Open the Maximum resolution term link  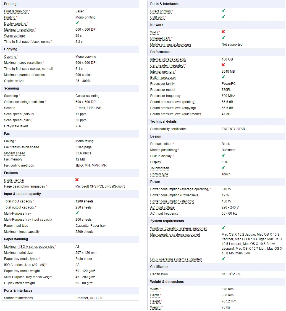pyautogui.click(x=19, y=30)
